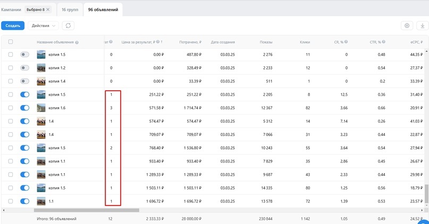The width and height of the screenshot is (429, 224).
Task: Click the horizontal scrollbar thumb
Action: click(87, 210)
